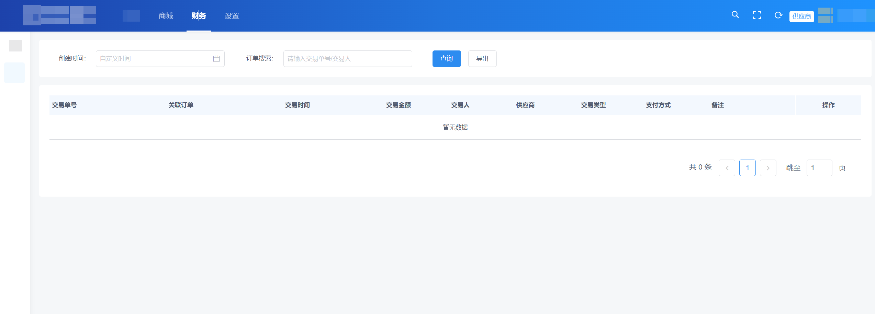Click the user avatar in top bar
875x314 pixels.
point(825,16)
